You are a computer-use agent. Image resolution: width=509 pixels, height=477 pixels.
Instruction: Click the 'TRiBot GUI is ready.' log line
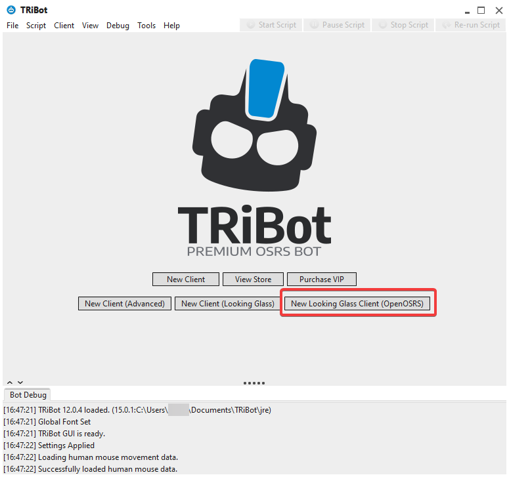click(55, 434)
